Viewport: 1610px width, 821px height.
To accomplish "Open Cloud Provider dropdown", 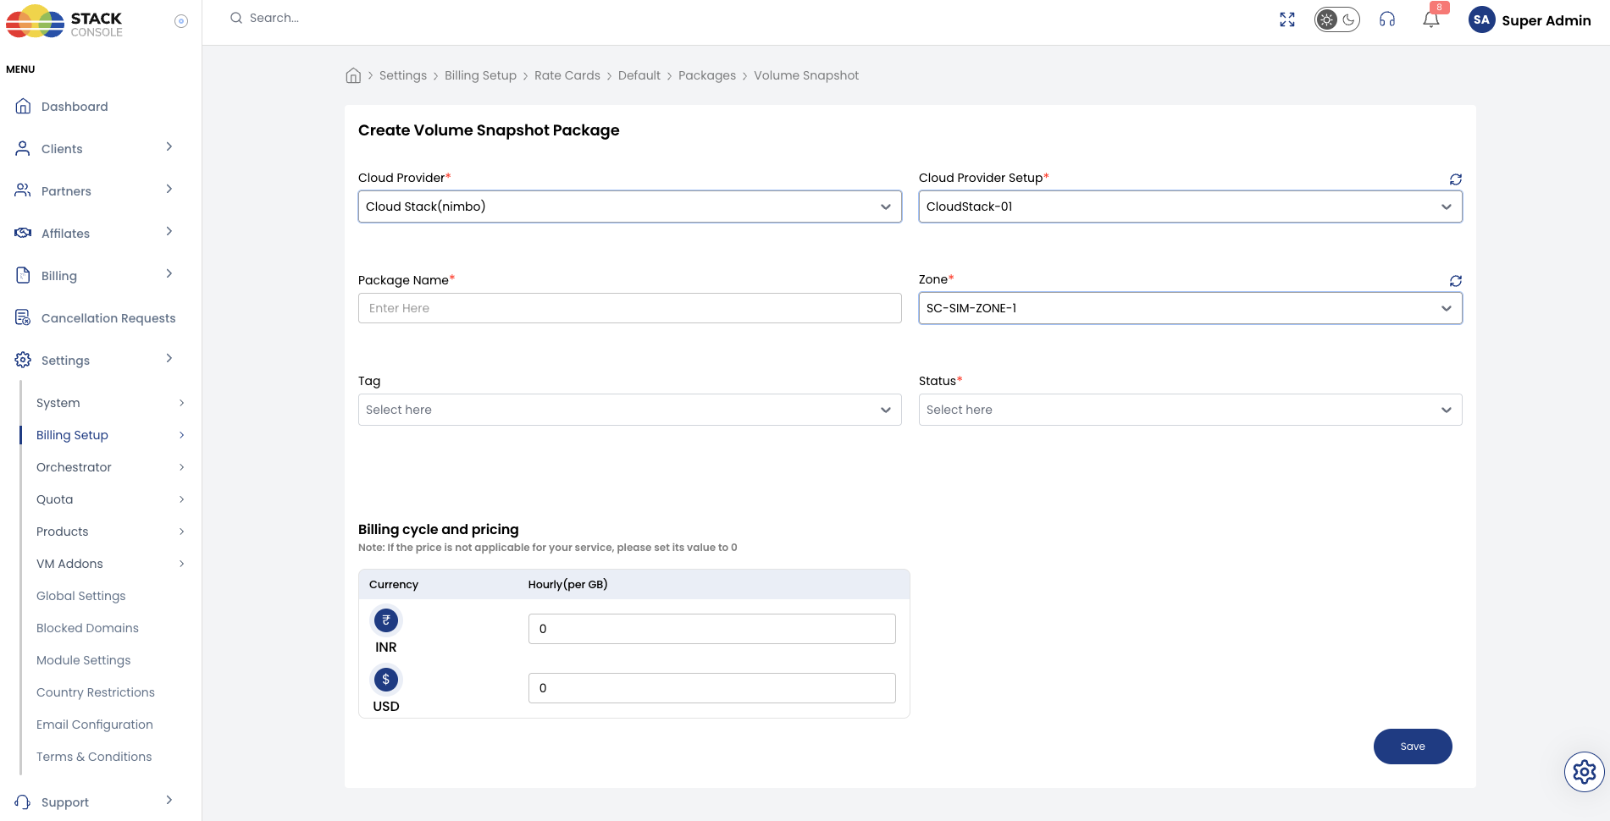I will 630,207.
